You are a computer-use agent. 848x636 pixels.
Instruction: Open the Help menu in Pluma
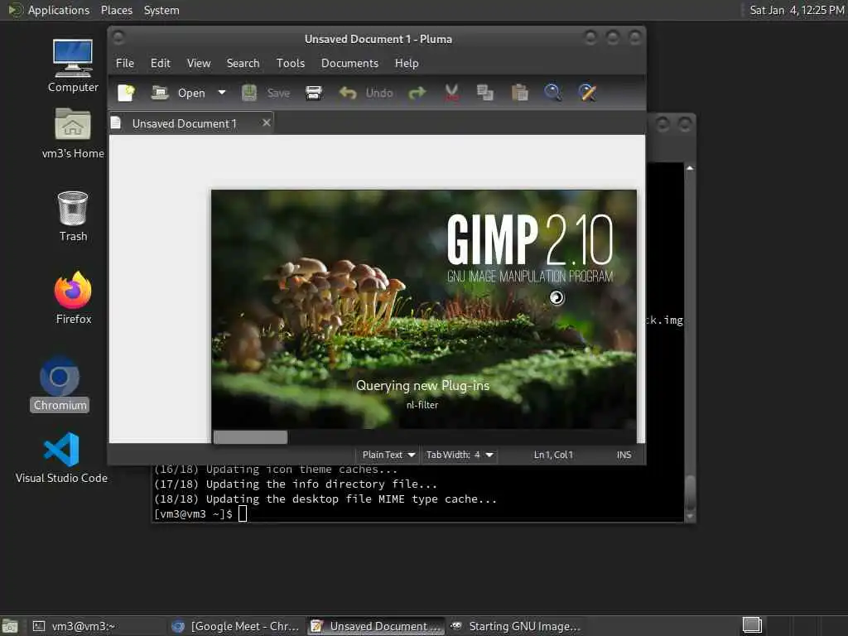pos(406,63)
